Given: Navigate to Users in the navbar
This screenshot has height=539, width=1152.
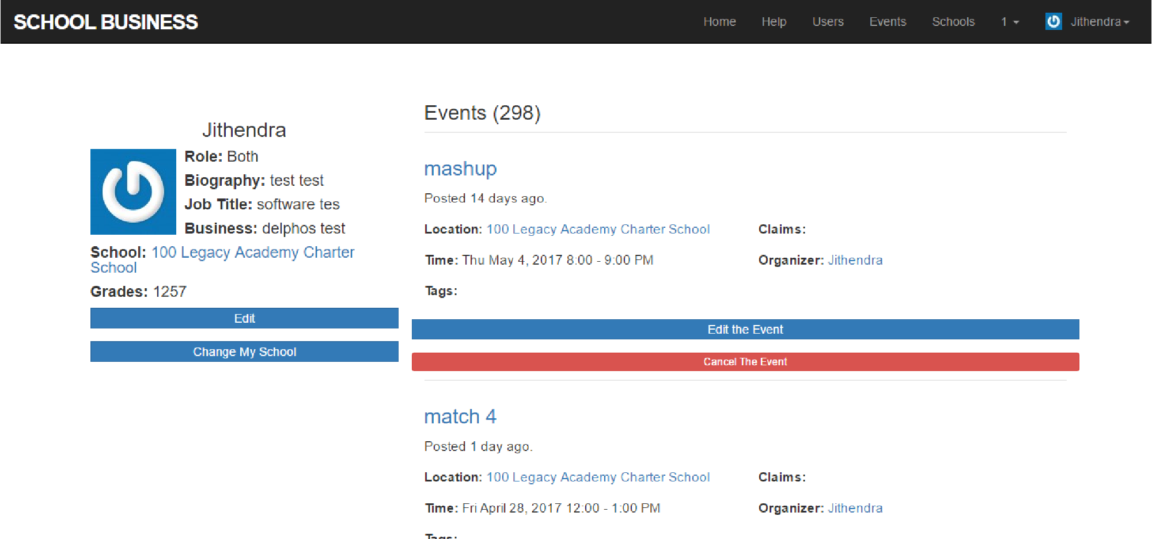Looking at the screenshot, I should point(828,22).
